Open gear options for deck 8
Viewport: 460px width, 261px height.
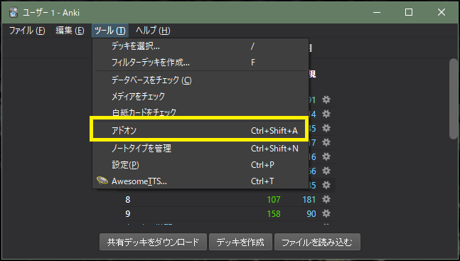[326, 199]
